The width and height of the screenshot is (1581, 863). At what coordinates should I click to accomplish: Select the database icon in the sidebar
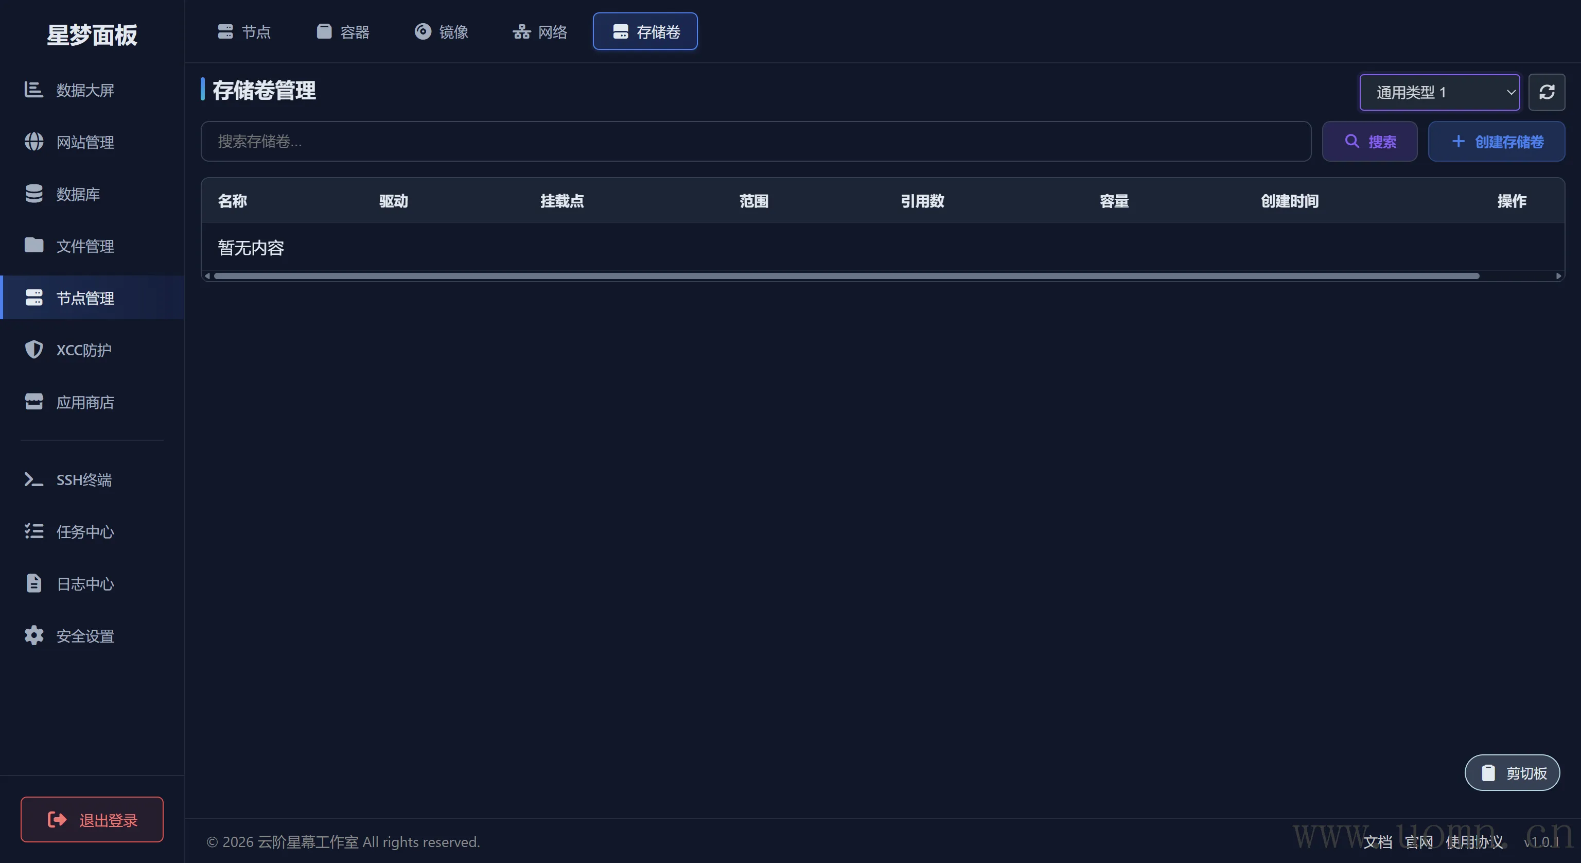point(34,194)
